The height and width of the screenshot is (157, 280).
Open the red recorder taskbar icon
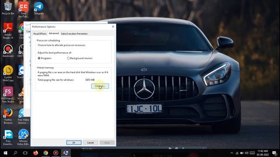56,153
